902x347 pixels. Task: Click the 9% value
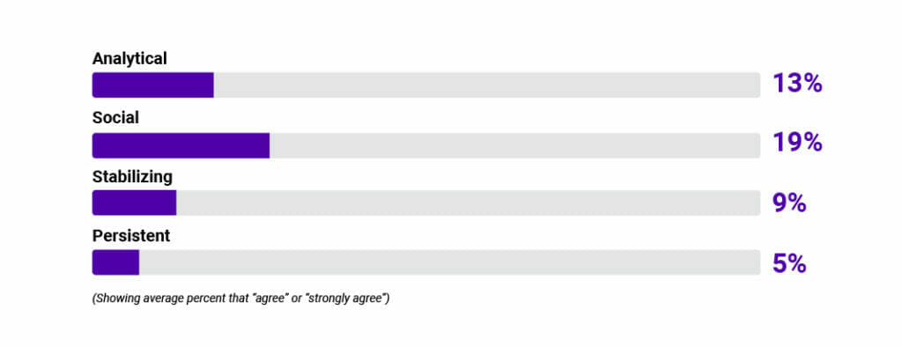coord(789,203)
